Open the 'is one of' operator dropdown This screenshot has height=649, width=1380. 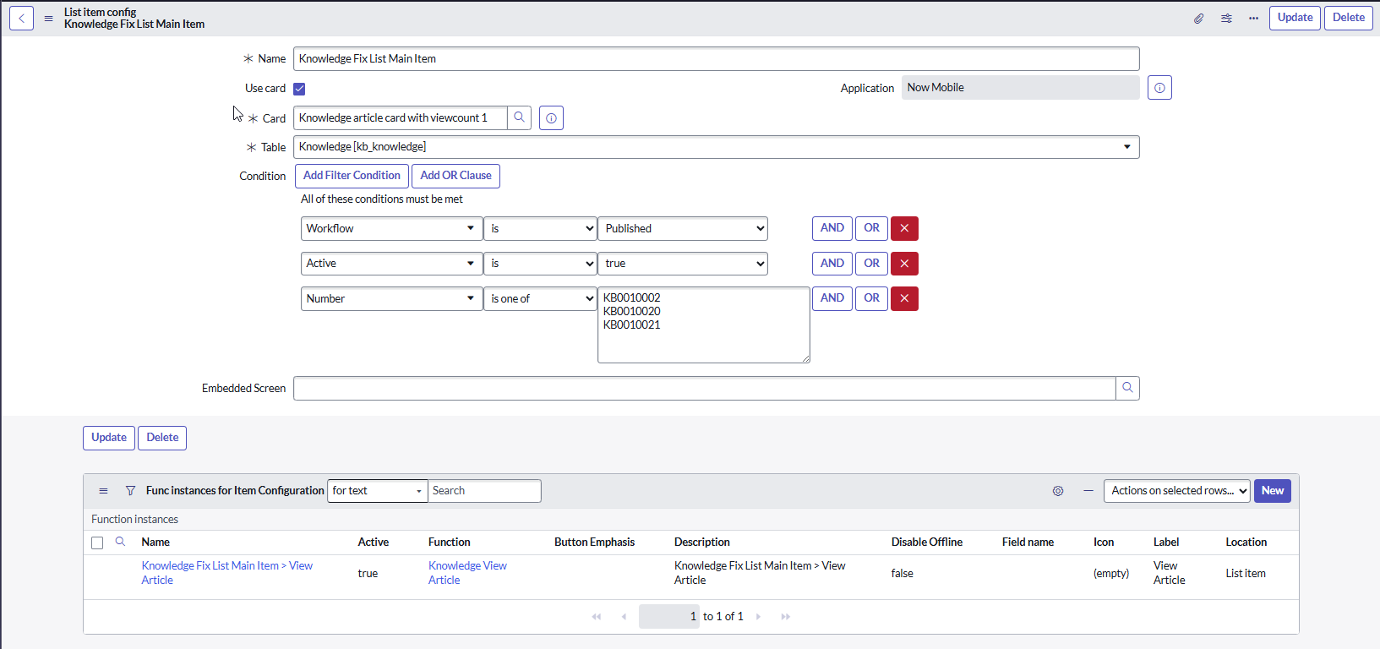click(x=541, y=299)
